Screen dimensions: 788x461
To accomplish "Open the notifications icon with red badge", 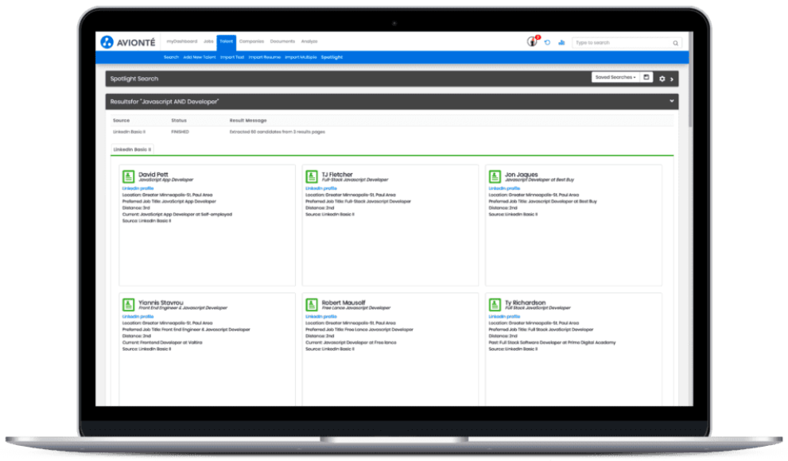I will pos(533,41).
